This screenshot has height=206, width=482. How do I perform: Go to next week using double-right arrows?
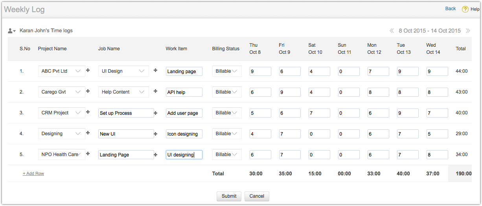coord(467,31)
